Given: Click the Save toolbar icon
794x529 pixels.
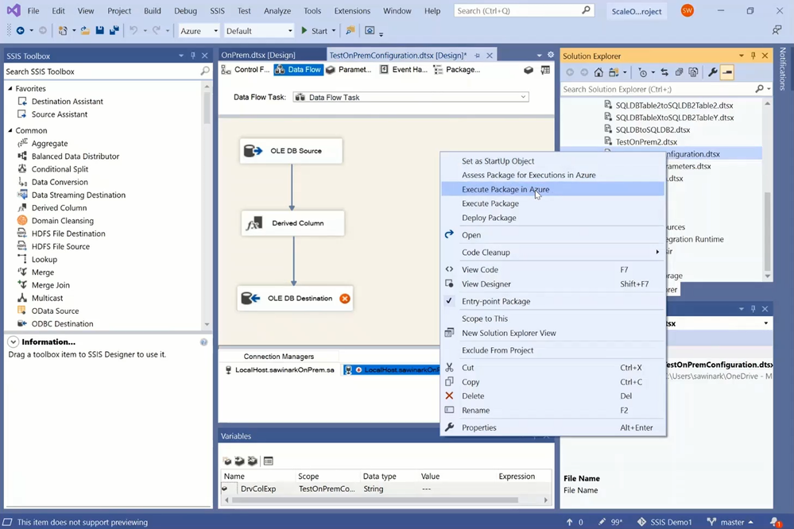Looking at the screenshot, I should tap(100, 31).
